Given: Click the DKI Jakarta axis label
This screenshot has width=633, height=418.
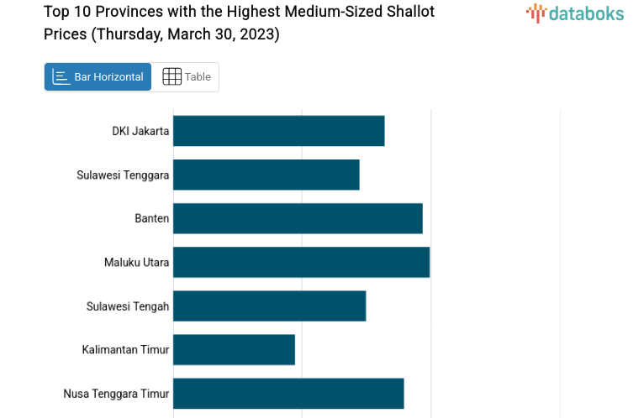Looking at the screenshot, I should pyautogui.click(x=140, y=131).
